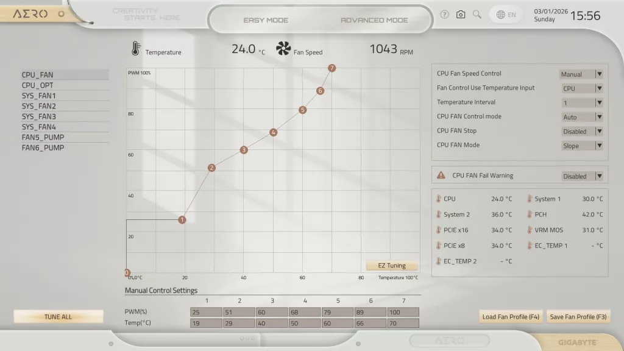Open the CPU FAN Mode Slope dropdown

581,146
